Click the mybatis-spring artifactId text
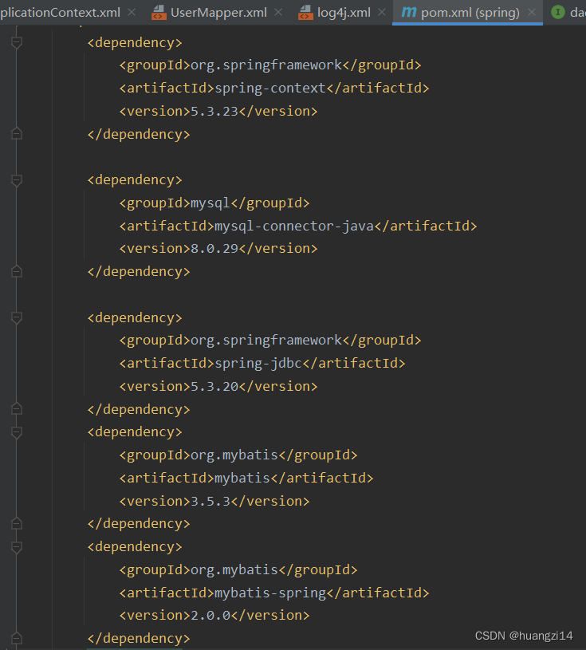 point(273,592)
